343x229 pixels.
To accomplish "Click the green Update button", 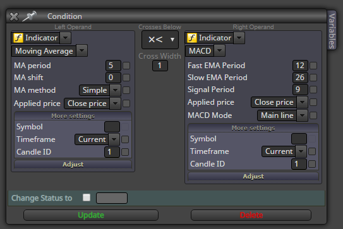I will (91, 215).
